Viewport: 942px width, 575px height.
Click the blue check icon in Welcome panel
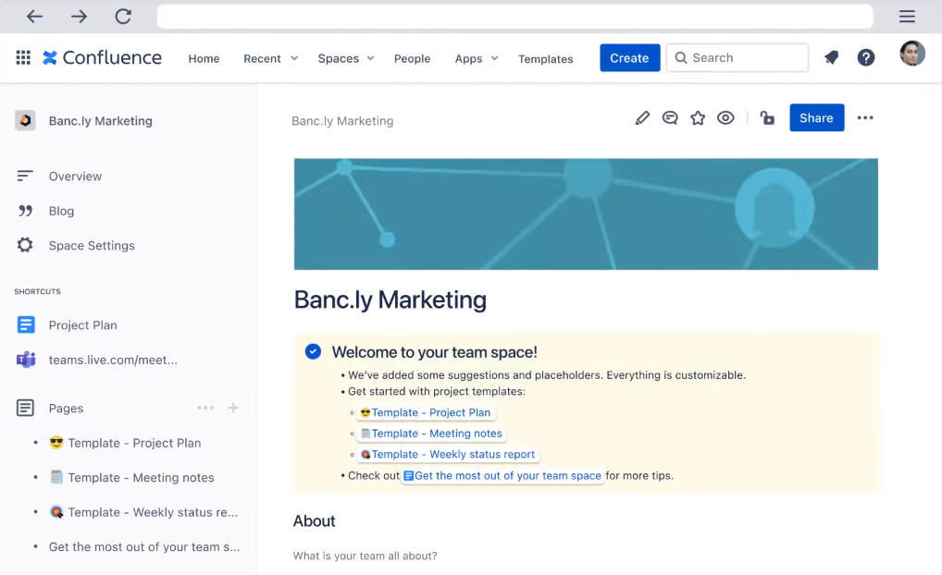[313, 351]
